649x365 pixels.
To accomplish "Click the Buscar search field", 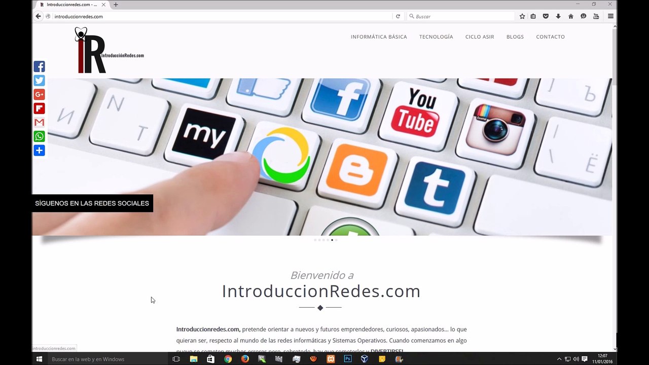I will pos(460,16).
